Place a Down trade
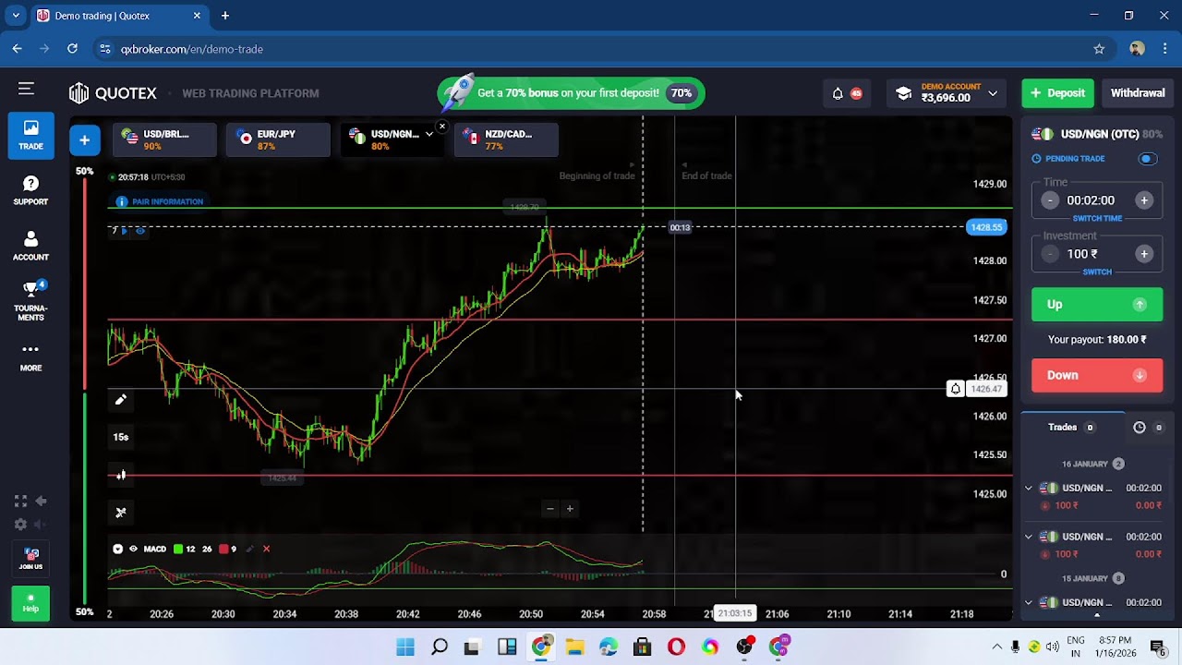 pos(1096,375)
